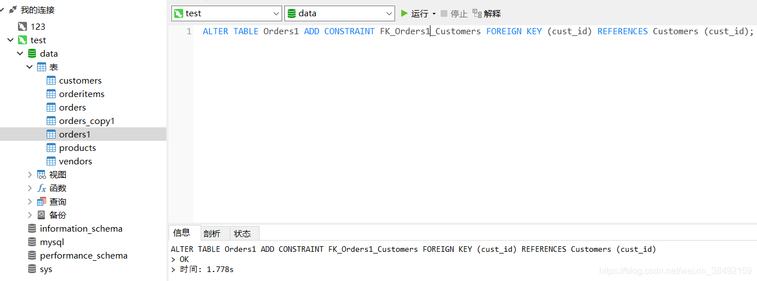Click the vendors table icon

(x=51, y=161)
